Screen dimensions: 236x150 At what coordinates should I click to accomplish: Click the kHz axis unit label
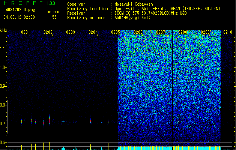pos(3,30)
